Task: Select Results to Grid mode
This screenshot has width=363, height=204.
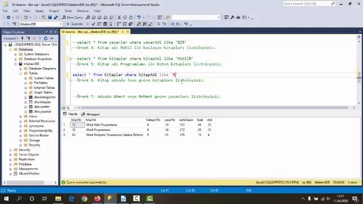Action: click(145, 24)
